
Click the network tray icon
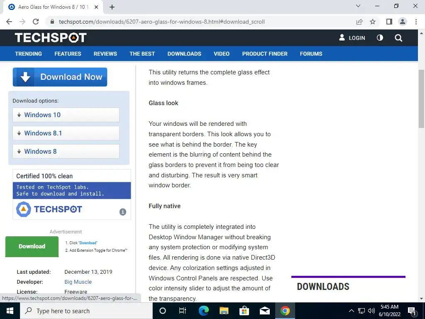point(361,311)
